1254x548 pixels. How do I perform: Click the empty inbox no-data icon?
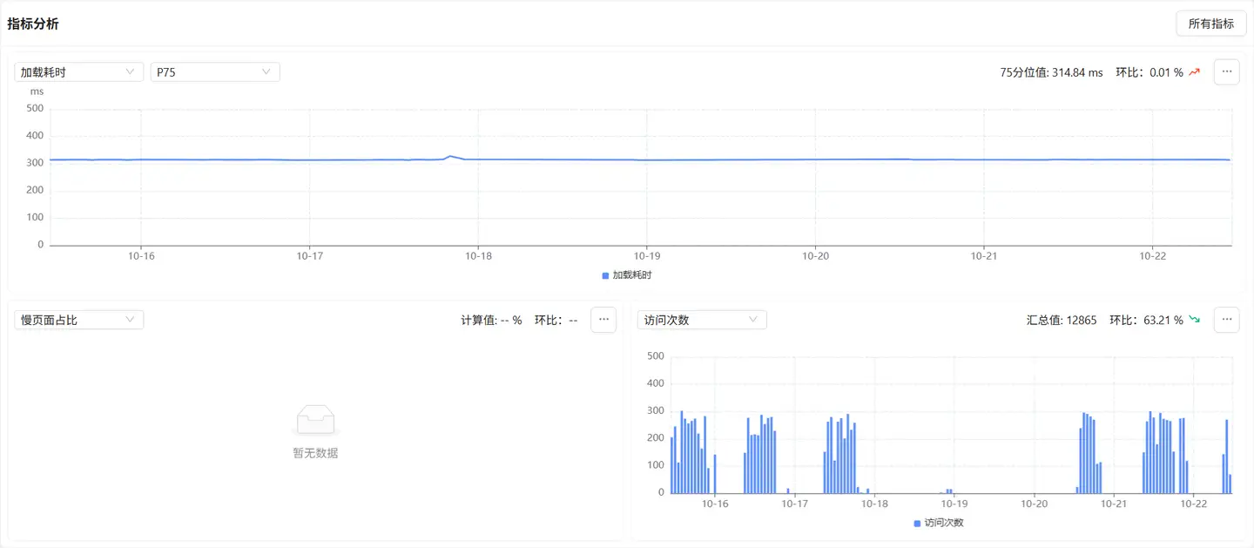coord(315,420)
